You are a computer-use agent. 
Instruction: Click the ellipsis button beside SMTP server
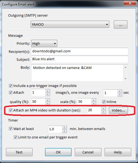(121, 25)
